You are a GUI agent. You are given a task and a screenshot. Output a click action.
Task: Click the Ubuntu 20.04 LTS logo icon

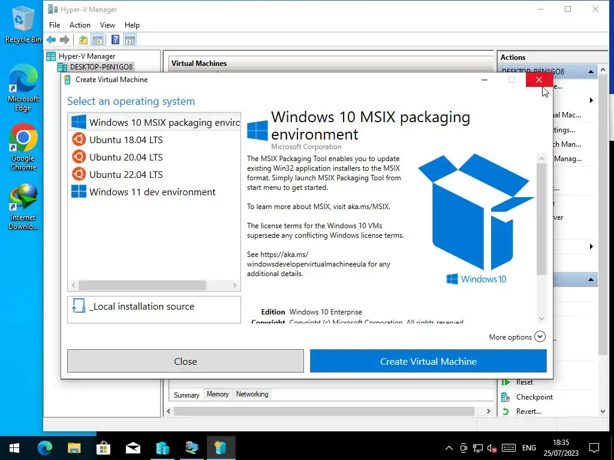[x=79, y=157]
